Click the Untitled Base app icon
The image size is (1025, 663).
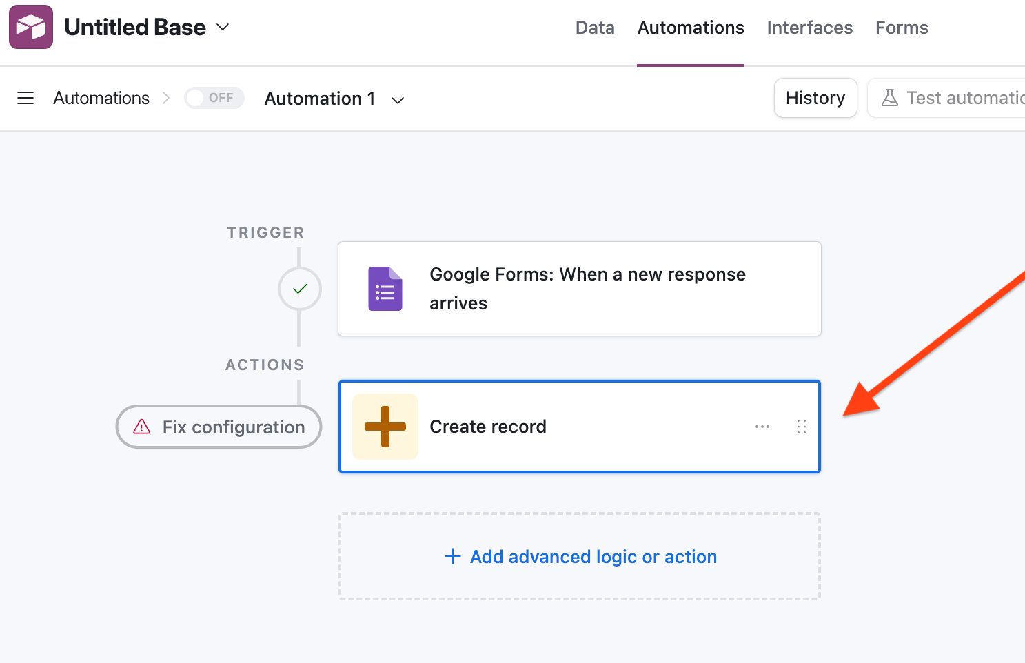[x=30, y=26]
